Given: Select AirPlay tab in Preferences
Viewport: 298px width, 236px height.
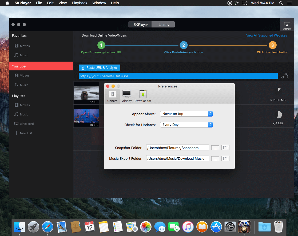Looking at the screenshot, I should click(x=127, y=96).
